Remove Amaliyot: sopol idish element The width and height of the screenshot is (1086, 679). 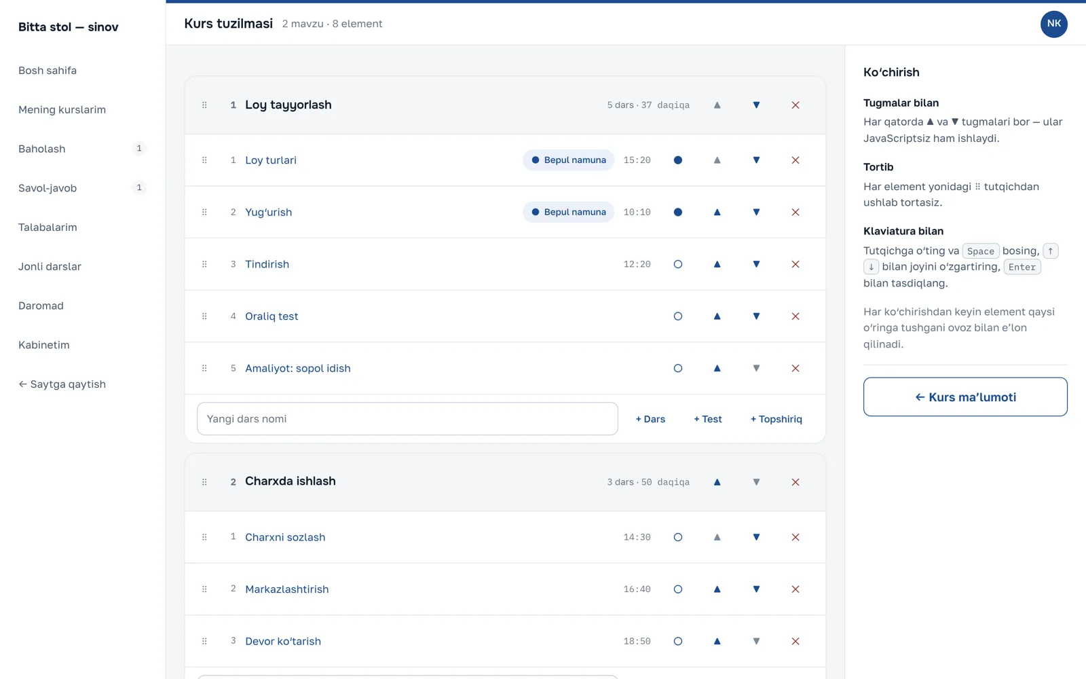pos(795,369)
